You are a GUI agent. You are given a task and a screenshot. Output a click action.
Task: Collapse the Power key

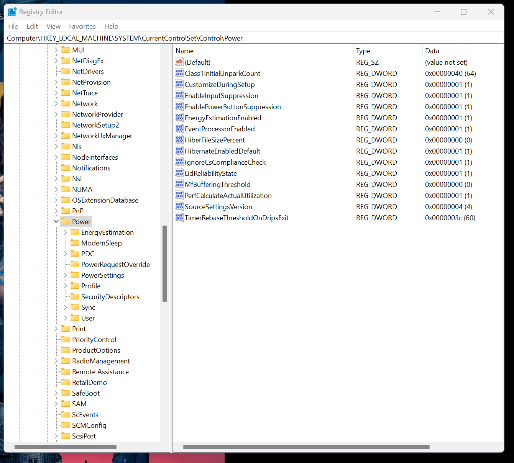[x=56, y=221]
